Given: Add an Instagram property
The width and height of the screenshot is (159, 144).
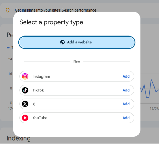Looking at the screenshot, I should click(126, 76).
